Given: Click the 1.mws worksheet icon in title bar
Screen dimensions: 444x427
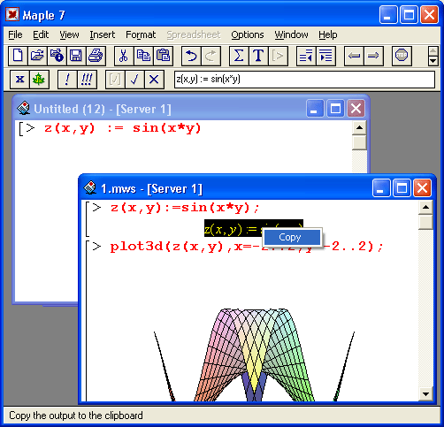Looking at the screenshot, I should tap(90, 188).
